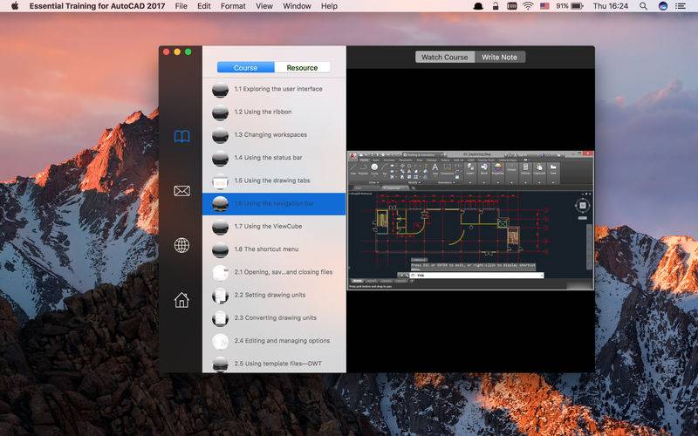The height and width of the screenshot is (436, 698).
Task: Open lesson 2.1 Opening, saving and closing files
Action: pos(274,272)
